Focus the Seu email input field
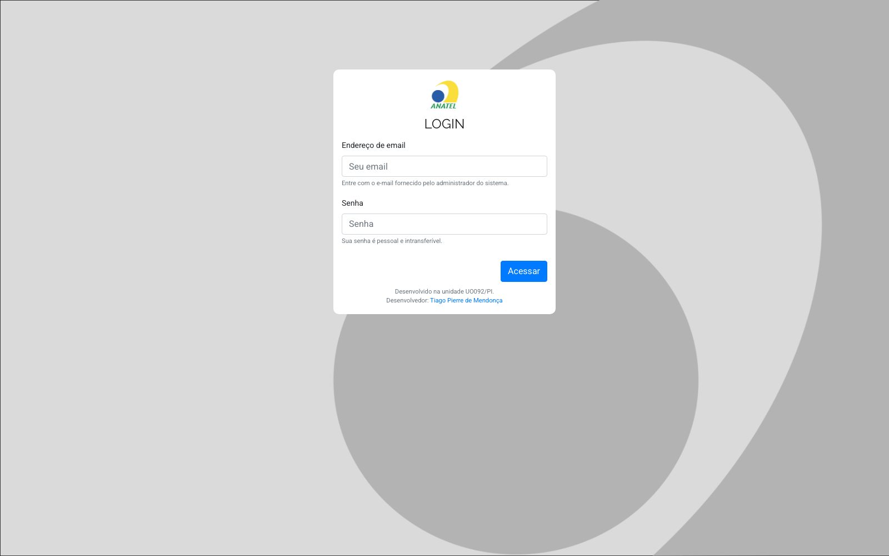889x556 pixels. [444, 166]
